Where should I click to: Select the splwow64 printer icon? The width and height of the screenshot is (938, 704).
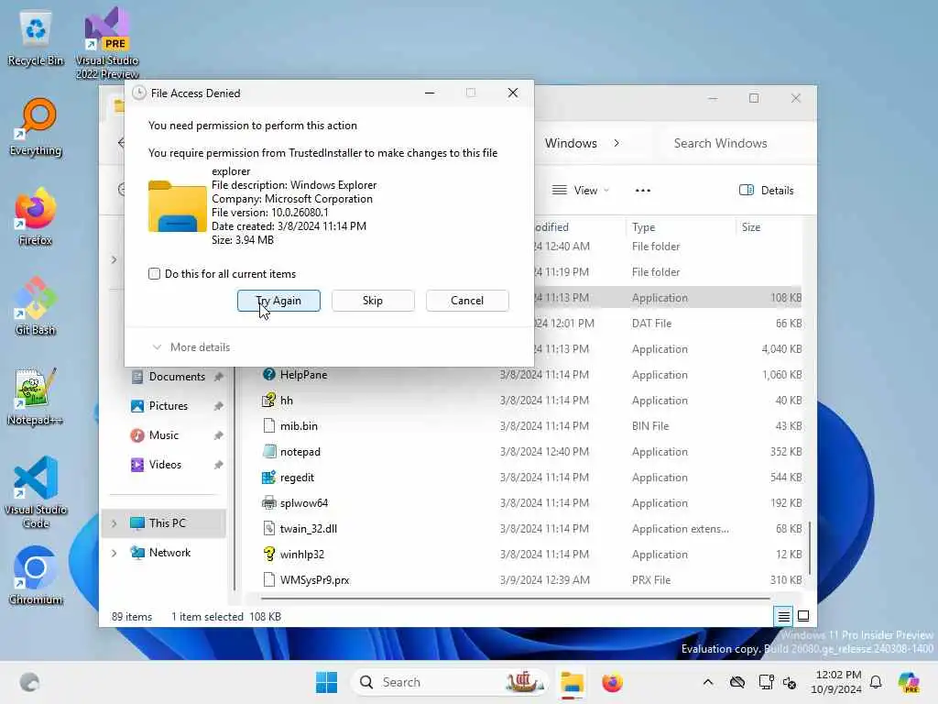(269, 503)
